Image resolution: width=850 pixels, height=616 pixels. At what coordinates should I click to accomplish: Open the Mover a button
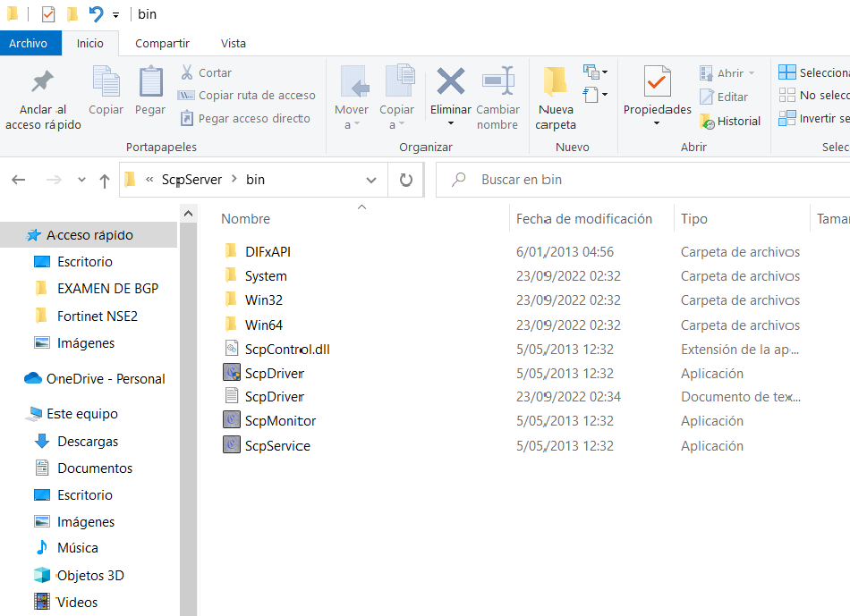click(x=352, y=97)
